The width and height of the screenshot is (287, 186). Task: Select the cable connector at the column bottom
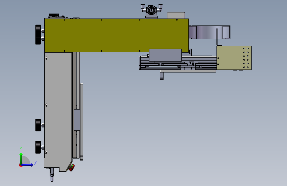click(x=52, y=174)
